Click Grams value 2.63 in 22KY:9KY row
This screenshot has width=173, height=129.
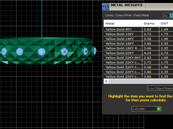click(147, 58)
